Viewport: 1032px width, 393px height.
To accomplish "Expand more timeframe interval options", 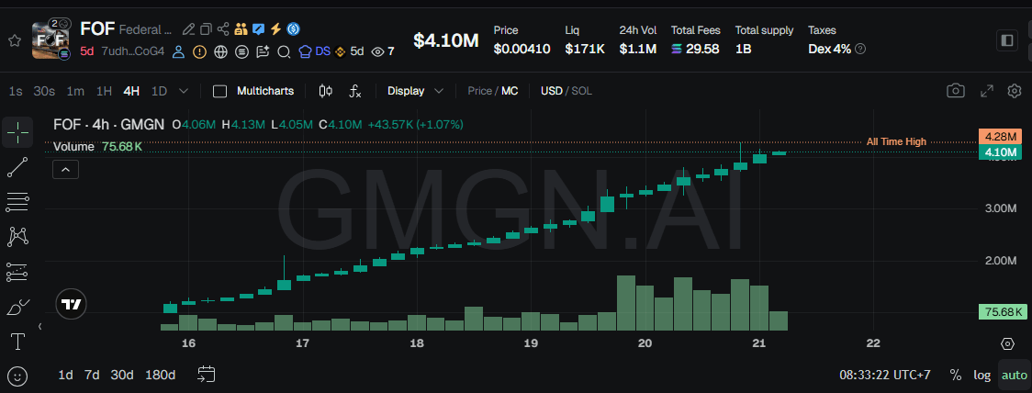I will (184, 91).
